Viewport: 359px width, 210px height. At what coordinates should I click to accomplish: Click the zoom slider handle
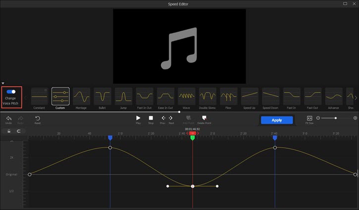(336, 118)
